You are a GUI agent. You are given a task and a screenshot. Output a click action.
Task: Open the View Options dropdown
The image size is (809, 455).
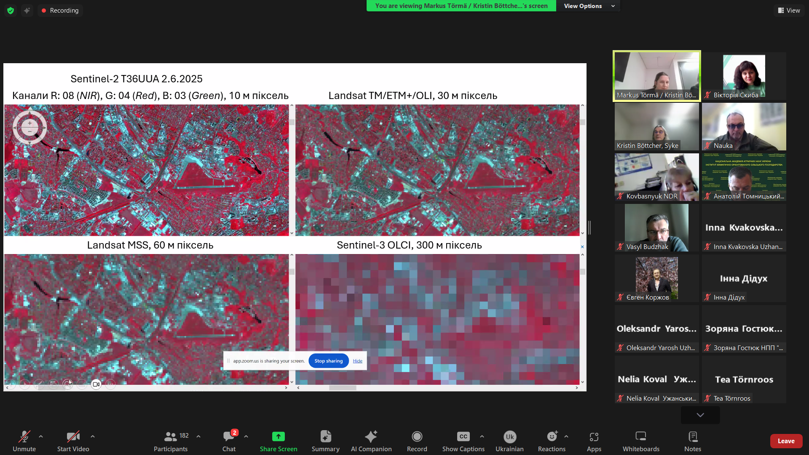(588, 6)
